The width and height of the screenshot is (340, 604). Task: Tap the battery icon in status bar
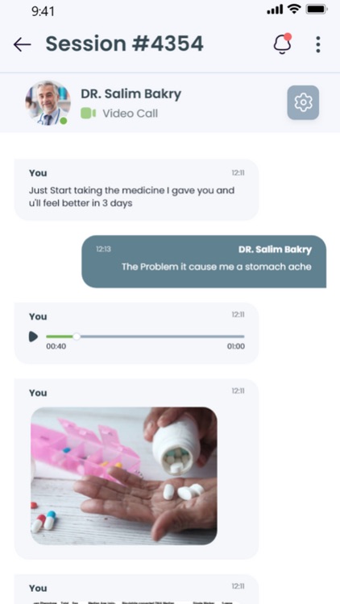tap(317, 9)
